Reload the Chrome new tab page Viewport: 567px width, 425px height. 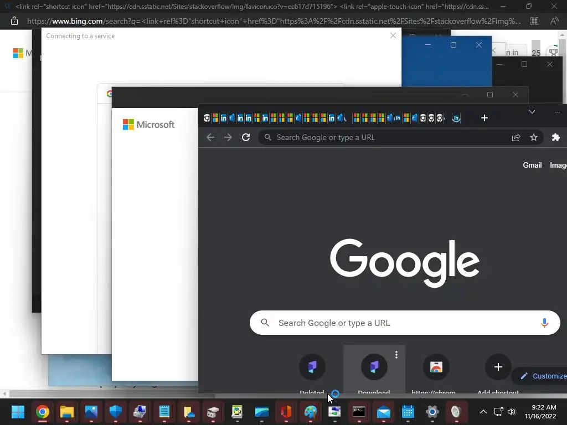pos(246,137)
